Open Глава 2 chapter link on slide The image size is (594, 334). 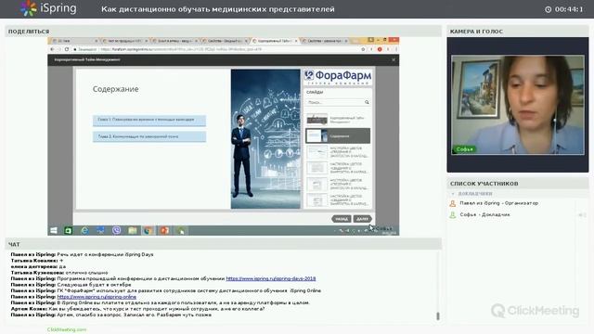[x=149, y=136]
